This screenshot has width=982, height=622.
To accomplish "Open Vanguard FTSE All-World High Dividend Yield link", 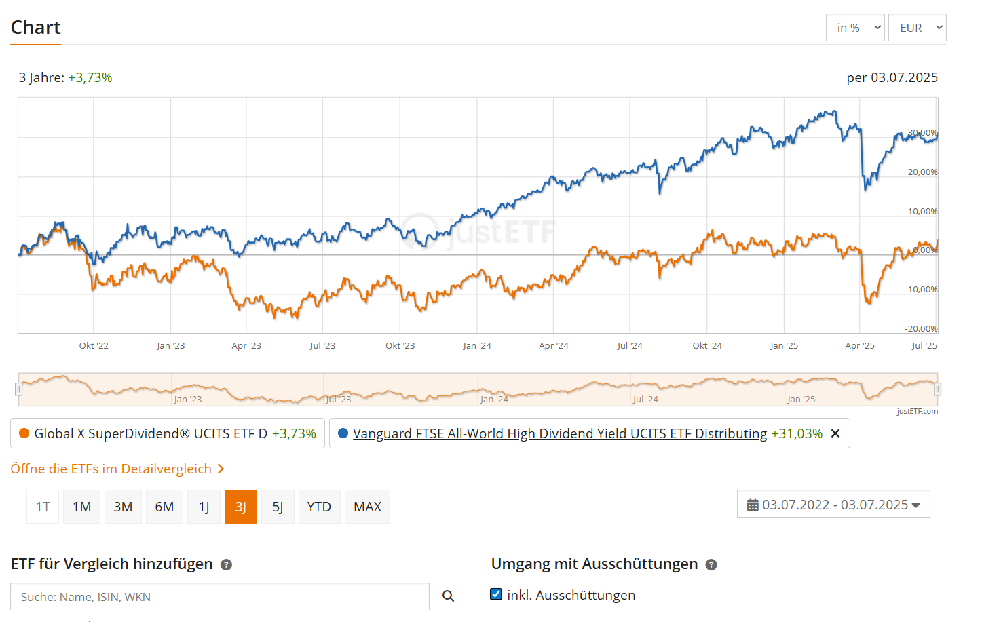I will point(559,433).
